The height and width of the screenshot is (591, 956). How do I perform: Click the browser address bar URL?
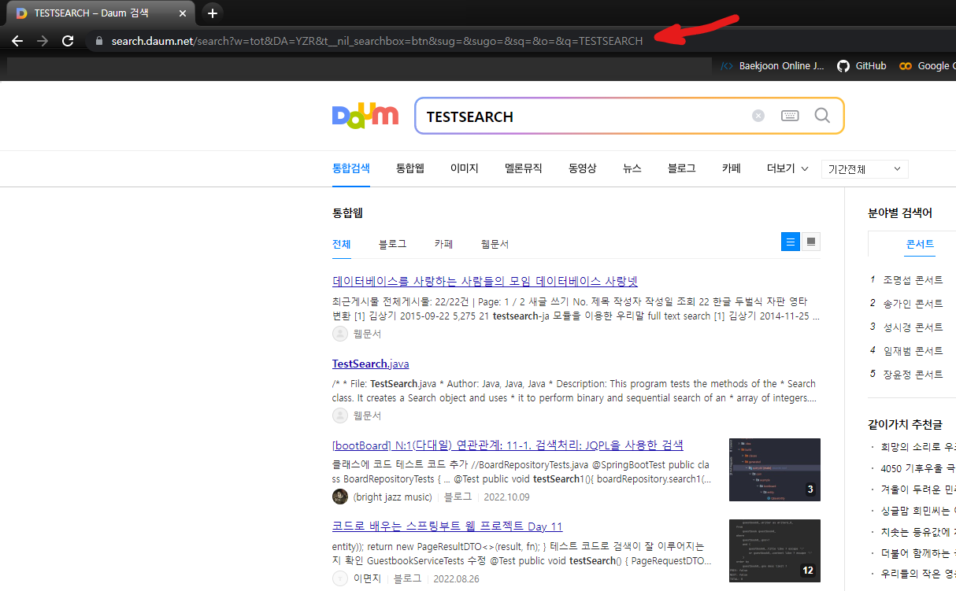[x=376, y=41]
